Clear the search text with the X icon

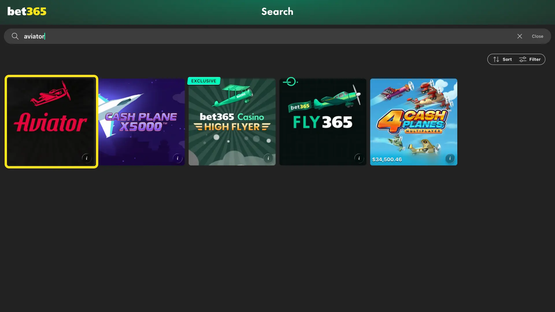click(x=520, y=36)
